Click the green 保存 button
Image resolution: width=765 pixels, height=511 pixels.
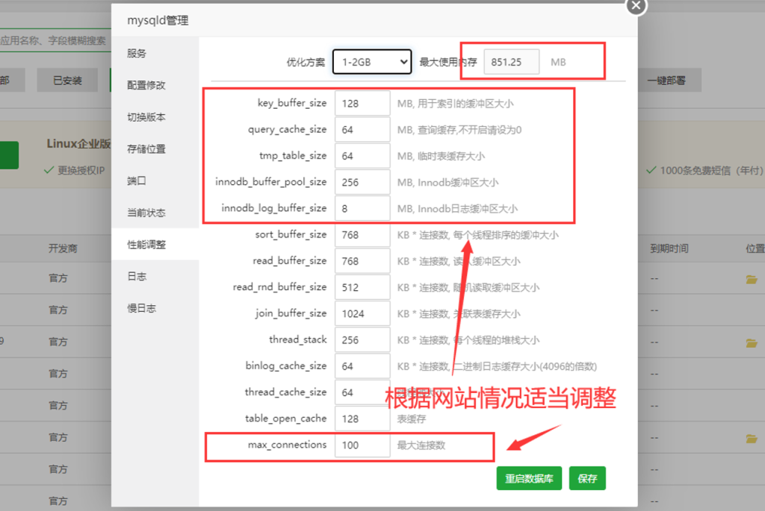click(587, 479)
